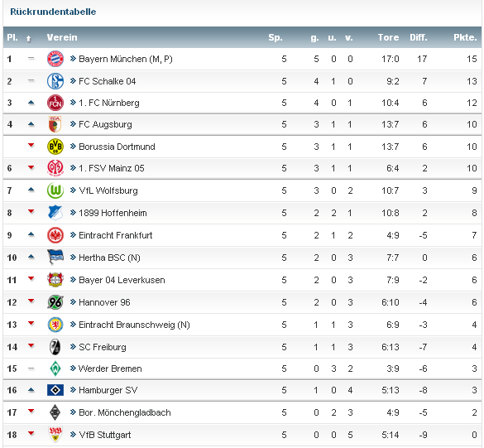
Task: Open the 1899 Hoffenheim team link
Action: click(113, 213)
